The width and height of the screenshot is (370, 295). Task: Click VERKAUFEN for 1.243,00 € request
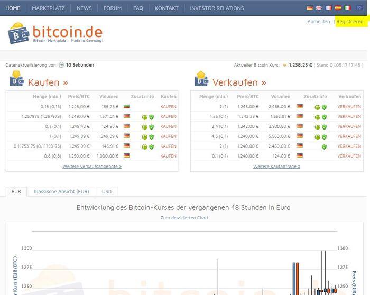tap(349, 107)
